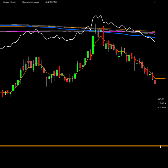Click the price value above the volume ratio
This screenshot has height=168, width=168.
click(x=161, y=99)
